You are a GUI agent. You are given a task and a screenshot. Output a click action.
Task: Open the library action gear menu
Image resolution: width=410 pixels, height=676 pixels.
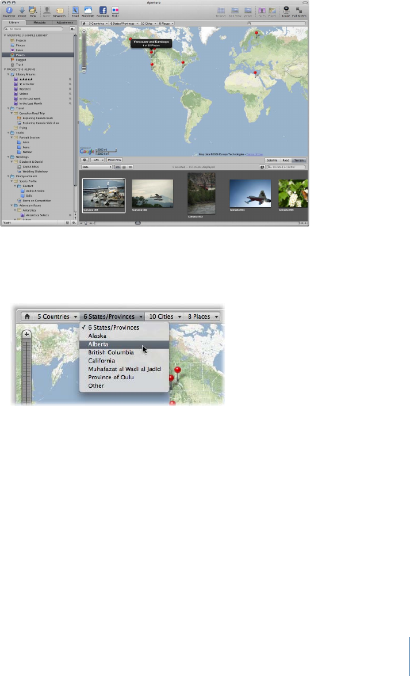(72, 29)
